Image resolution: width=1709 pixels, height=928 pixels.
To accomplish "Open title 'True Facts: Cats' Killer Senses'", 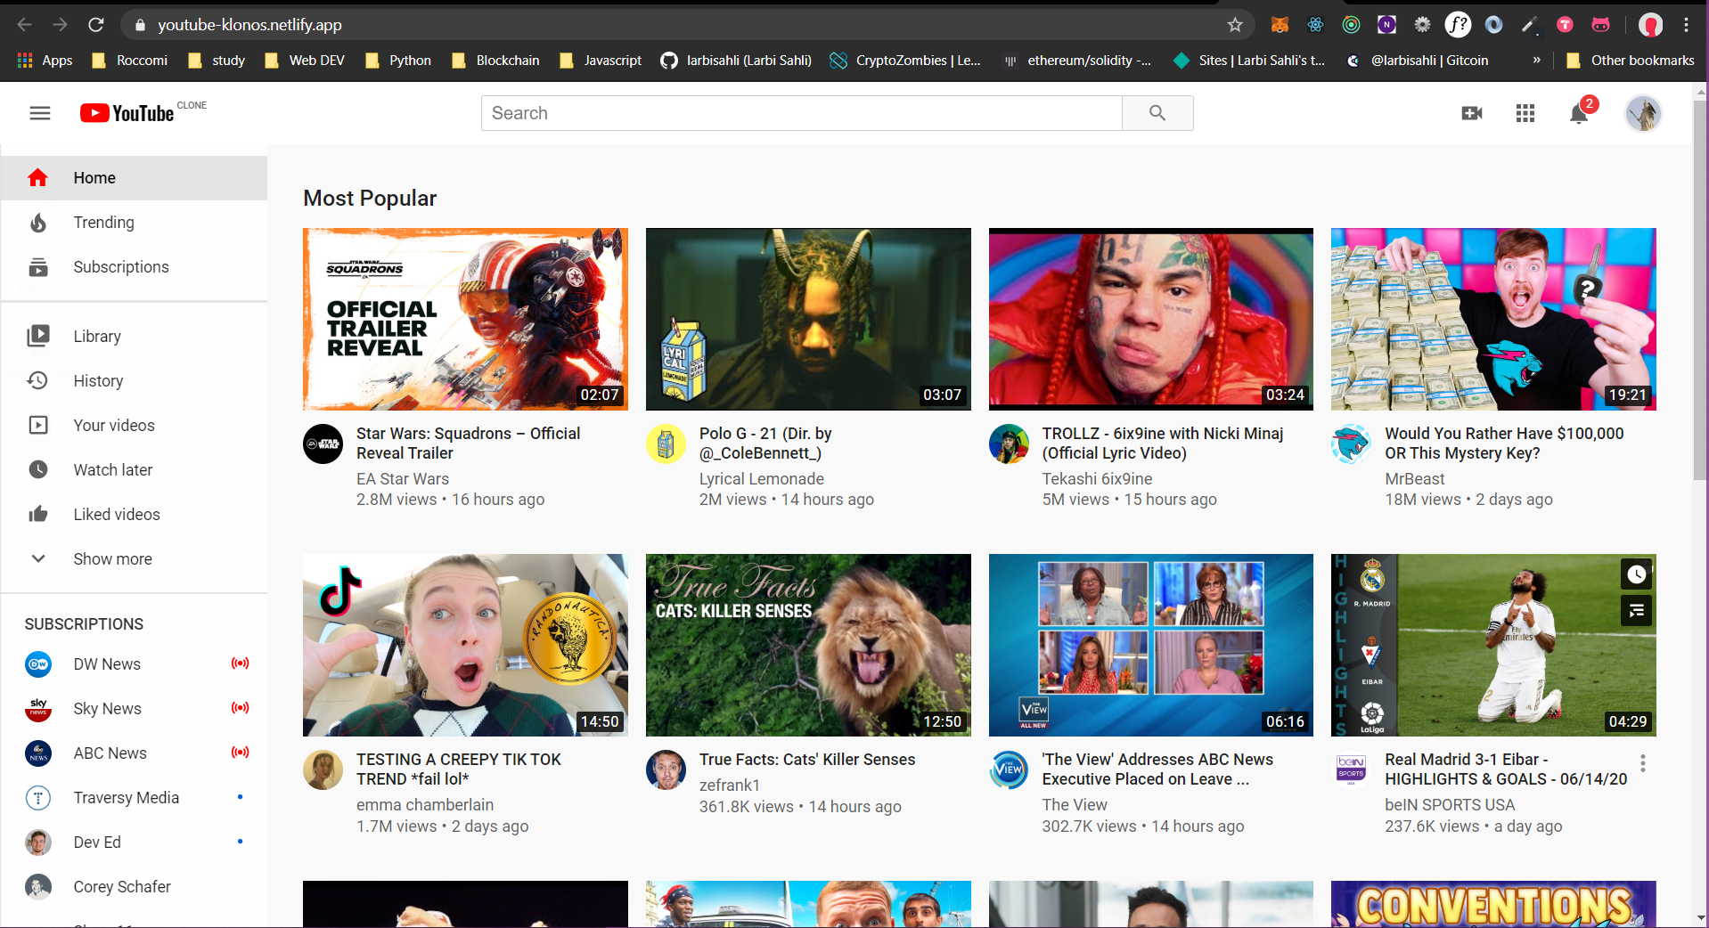I will (x=807, y=760).
